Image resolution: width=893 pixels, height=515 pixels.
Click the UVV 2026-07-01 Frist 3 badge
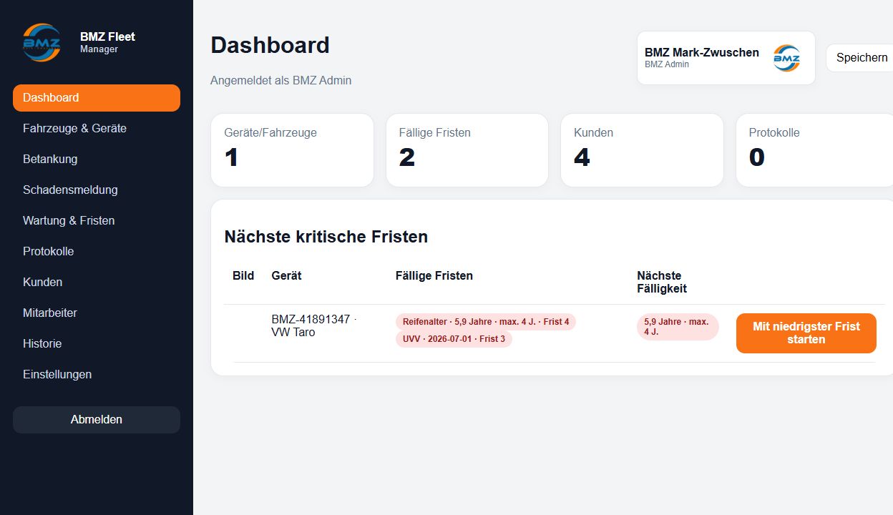tap(454, 339)
